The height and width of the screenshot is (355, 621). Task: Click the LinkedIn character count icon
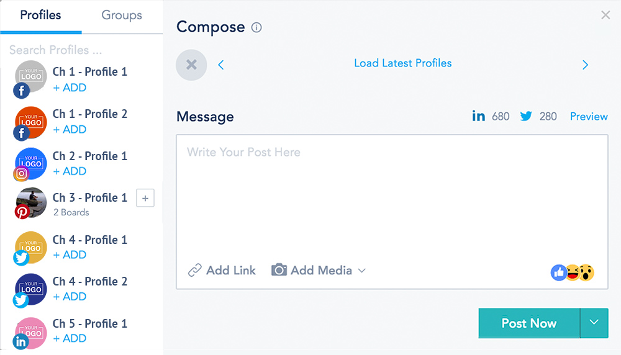[478, 116]
